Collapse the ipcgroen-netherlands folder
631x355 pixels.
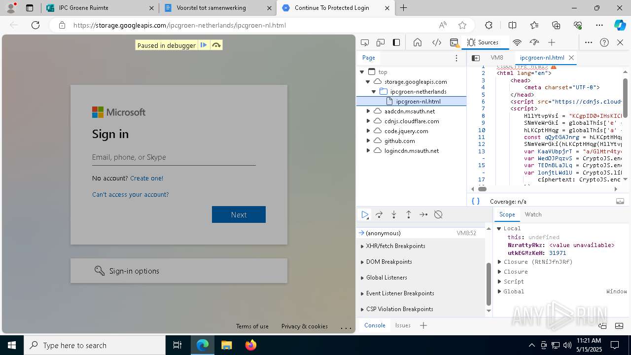(374, 92)
